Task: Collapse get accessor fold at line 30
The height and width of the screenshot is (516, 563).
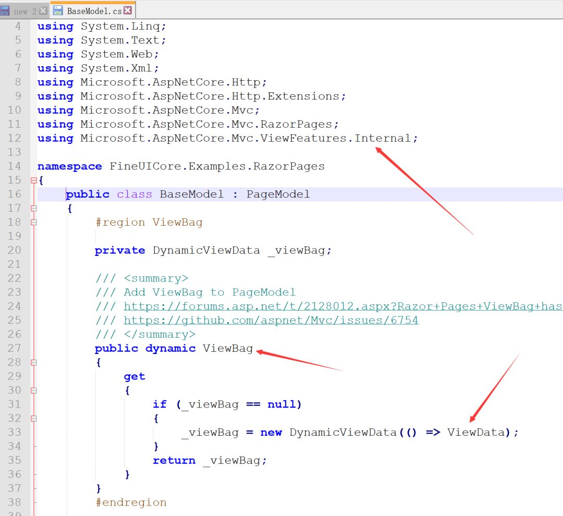Action: click(34, 390)
